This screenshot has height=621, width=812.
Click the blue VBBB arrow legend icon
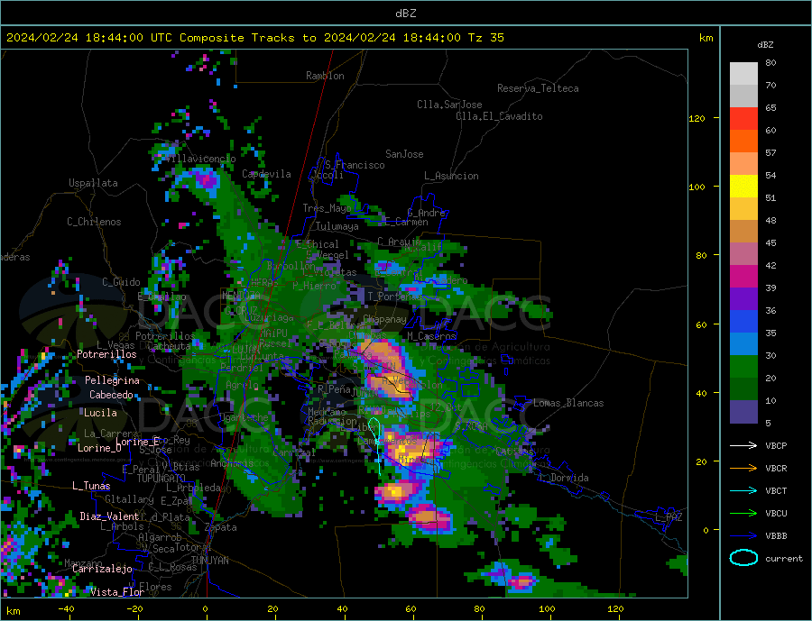click(743, 535)
